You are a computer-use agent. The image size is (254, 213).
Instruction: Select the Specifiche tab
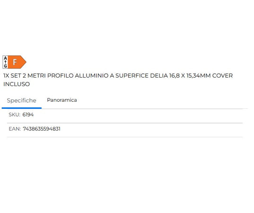tap(22, 100)
